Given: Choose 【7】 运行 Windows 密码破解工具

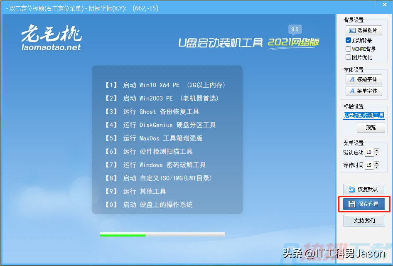Looking at the screenshot, I should click(x=155, y=165).
